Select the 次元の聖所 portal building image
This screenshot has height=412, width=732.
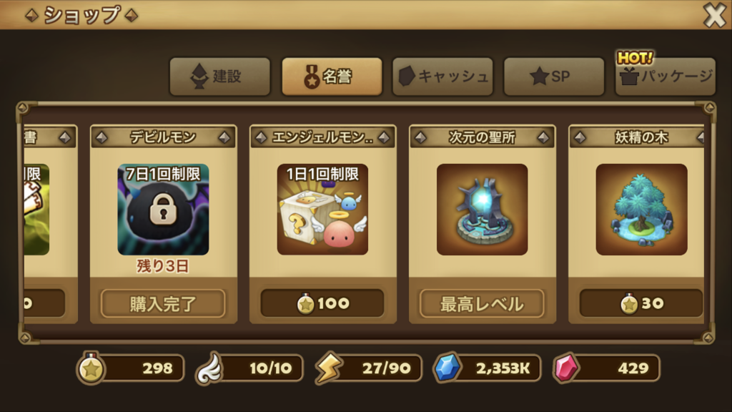pyautogui.click(x=483, y=210)
